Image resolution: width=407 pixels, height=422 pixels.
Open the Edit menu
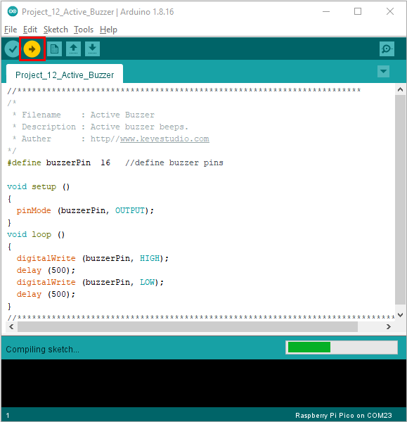(30, 30)
